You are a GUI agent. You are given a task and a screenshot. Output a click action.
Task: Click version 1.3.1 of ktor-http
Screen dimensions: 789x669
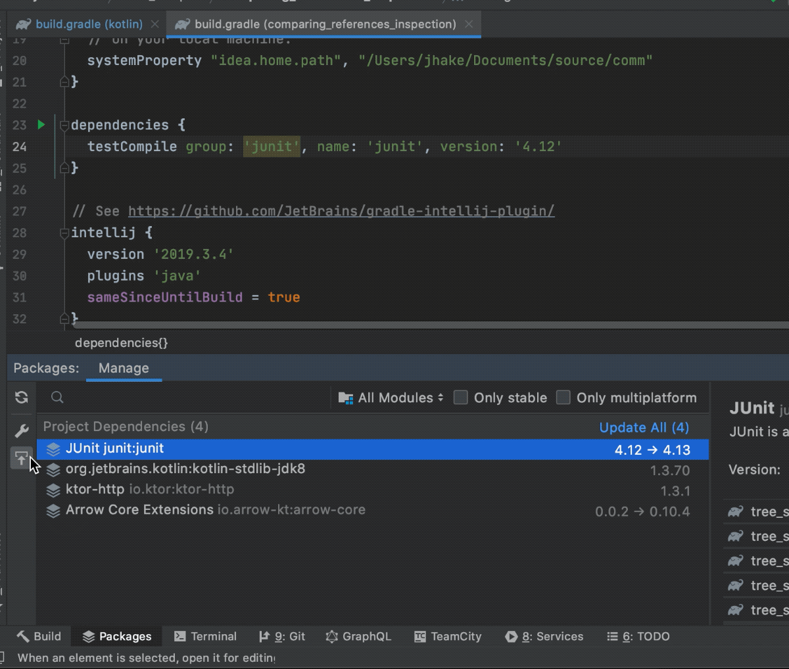[675, 491]
